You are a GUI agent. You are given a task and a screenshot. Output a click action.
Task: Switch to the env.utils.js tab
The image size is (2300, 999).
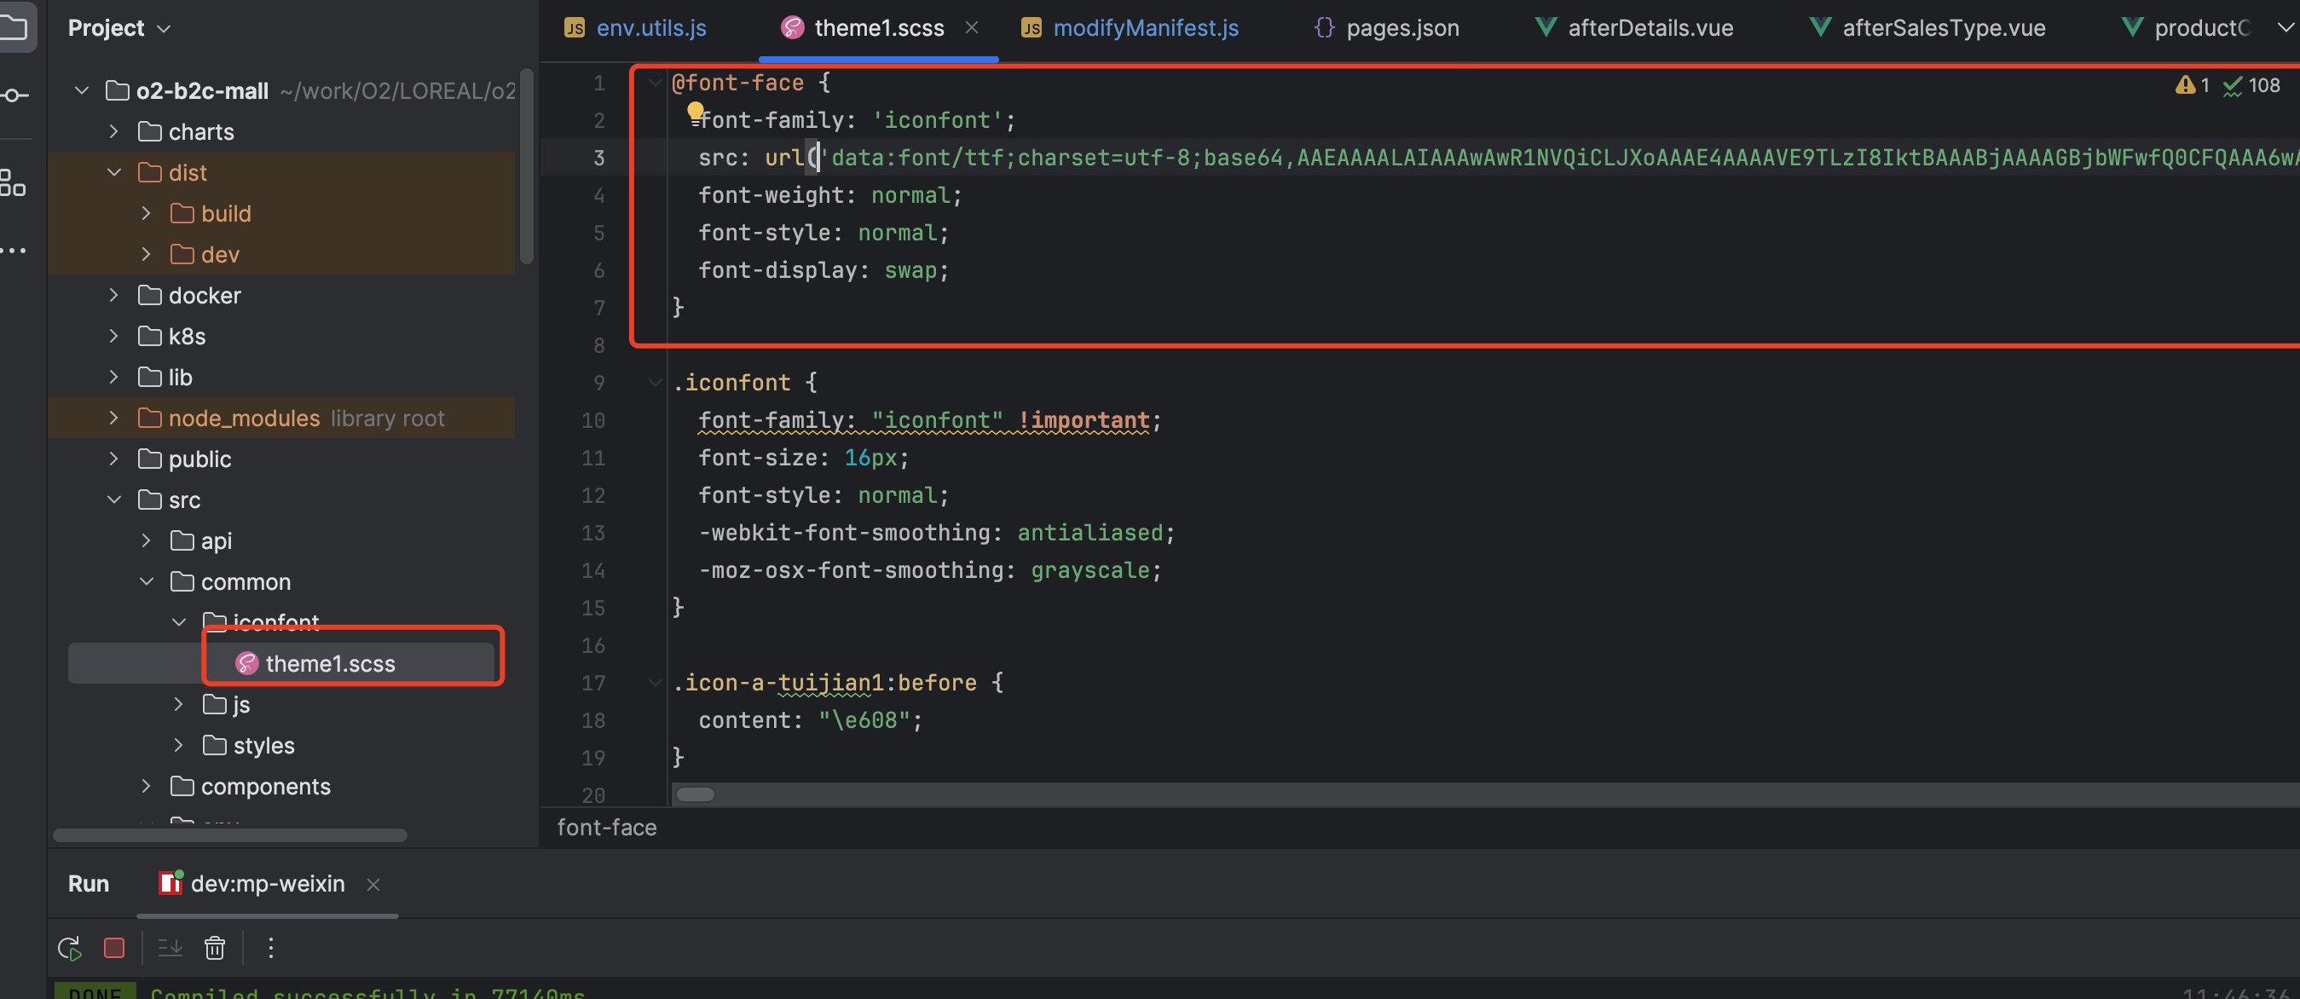636,27
